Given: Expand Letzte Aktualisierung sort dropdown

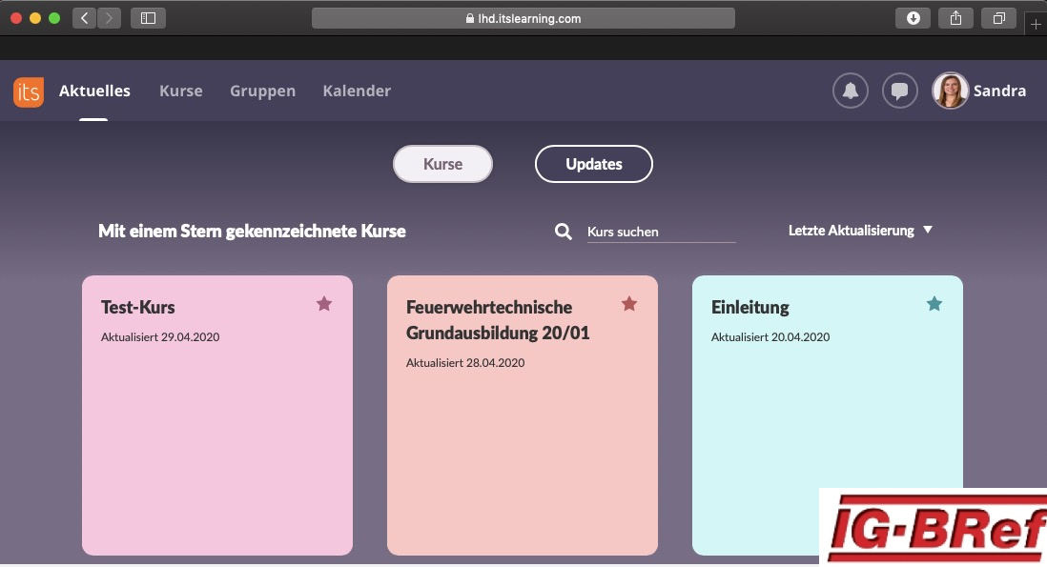Looking at the screenshot, I should 860,231.
